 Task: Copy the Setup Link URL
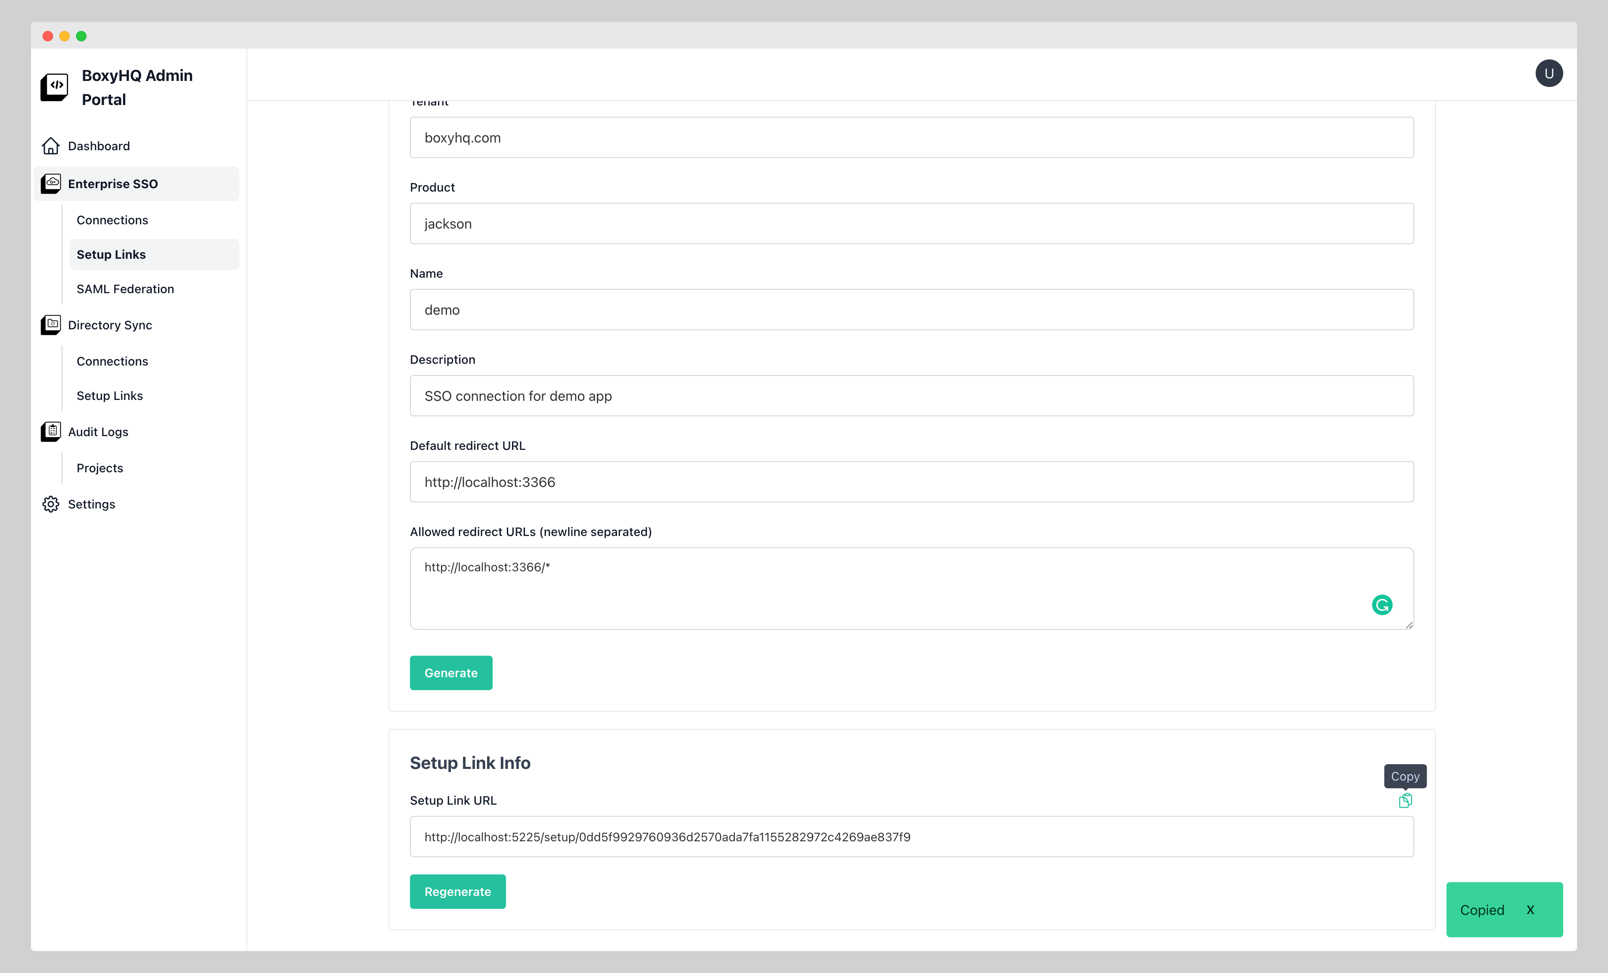[x=1405, y=801]
